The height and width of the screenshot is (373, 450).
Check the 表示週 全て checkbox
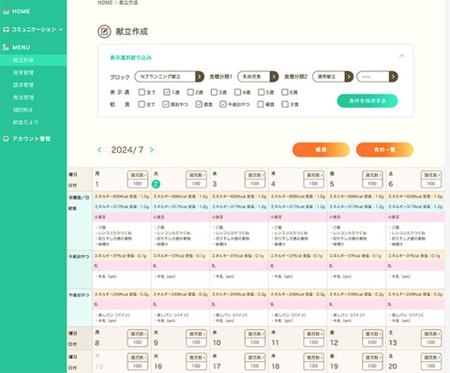click(x=142, y=92)
